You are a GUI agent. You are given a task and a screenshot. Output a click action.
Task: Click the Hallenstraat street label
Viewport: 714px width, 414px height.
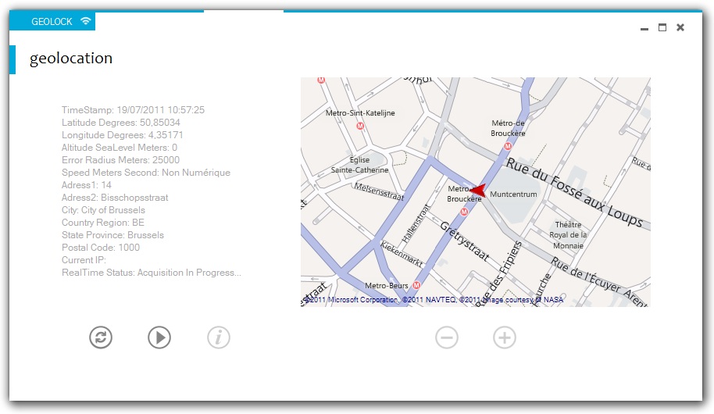416,224
